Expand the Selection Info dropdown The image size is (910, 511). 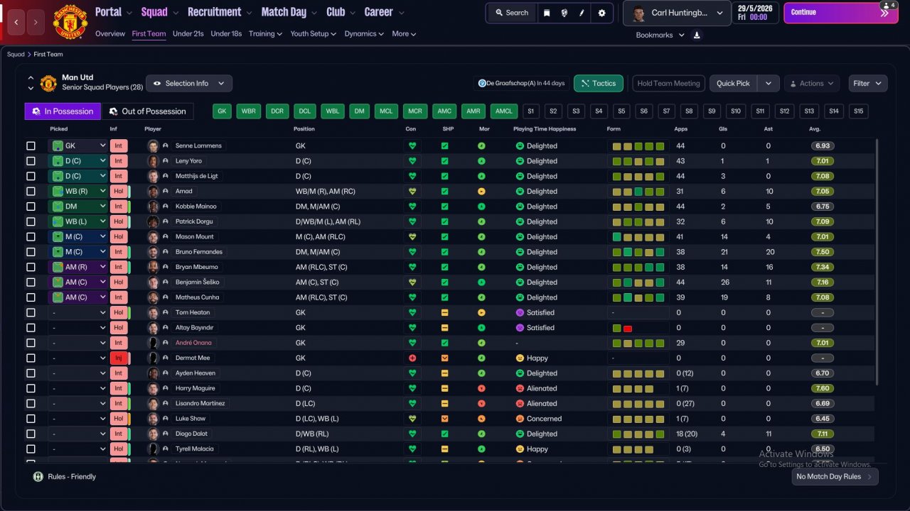[x=189, y=84]
